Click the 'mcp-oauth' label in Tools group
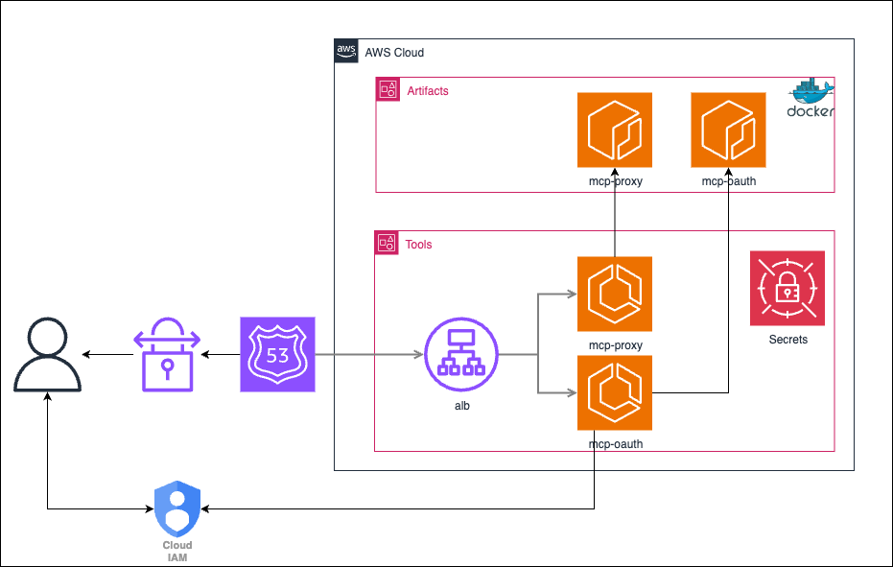The height and width of the screenshot is (567, 893). (616, 444)
